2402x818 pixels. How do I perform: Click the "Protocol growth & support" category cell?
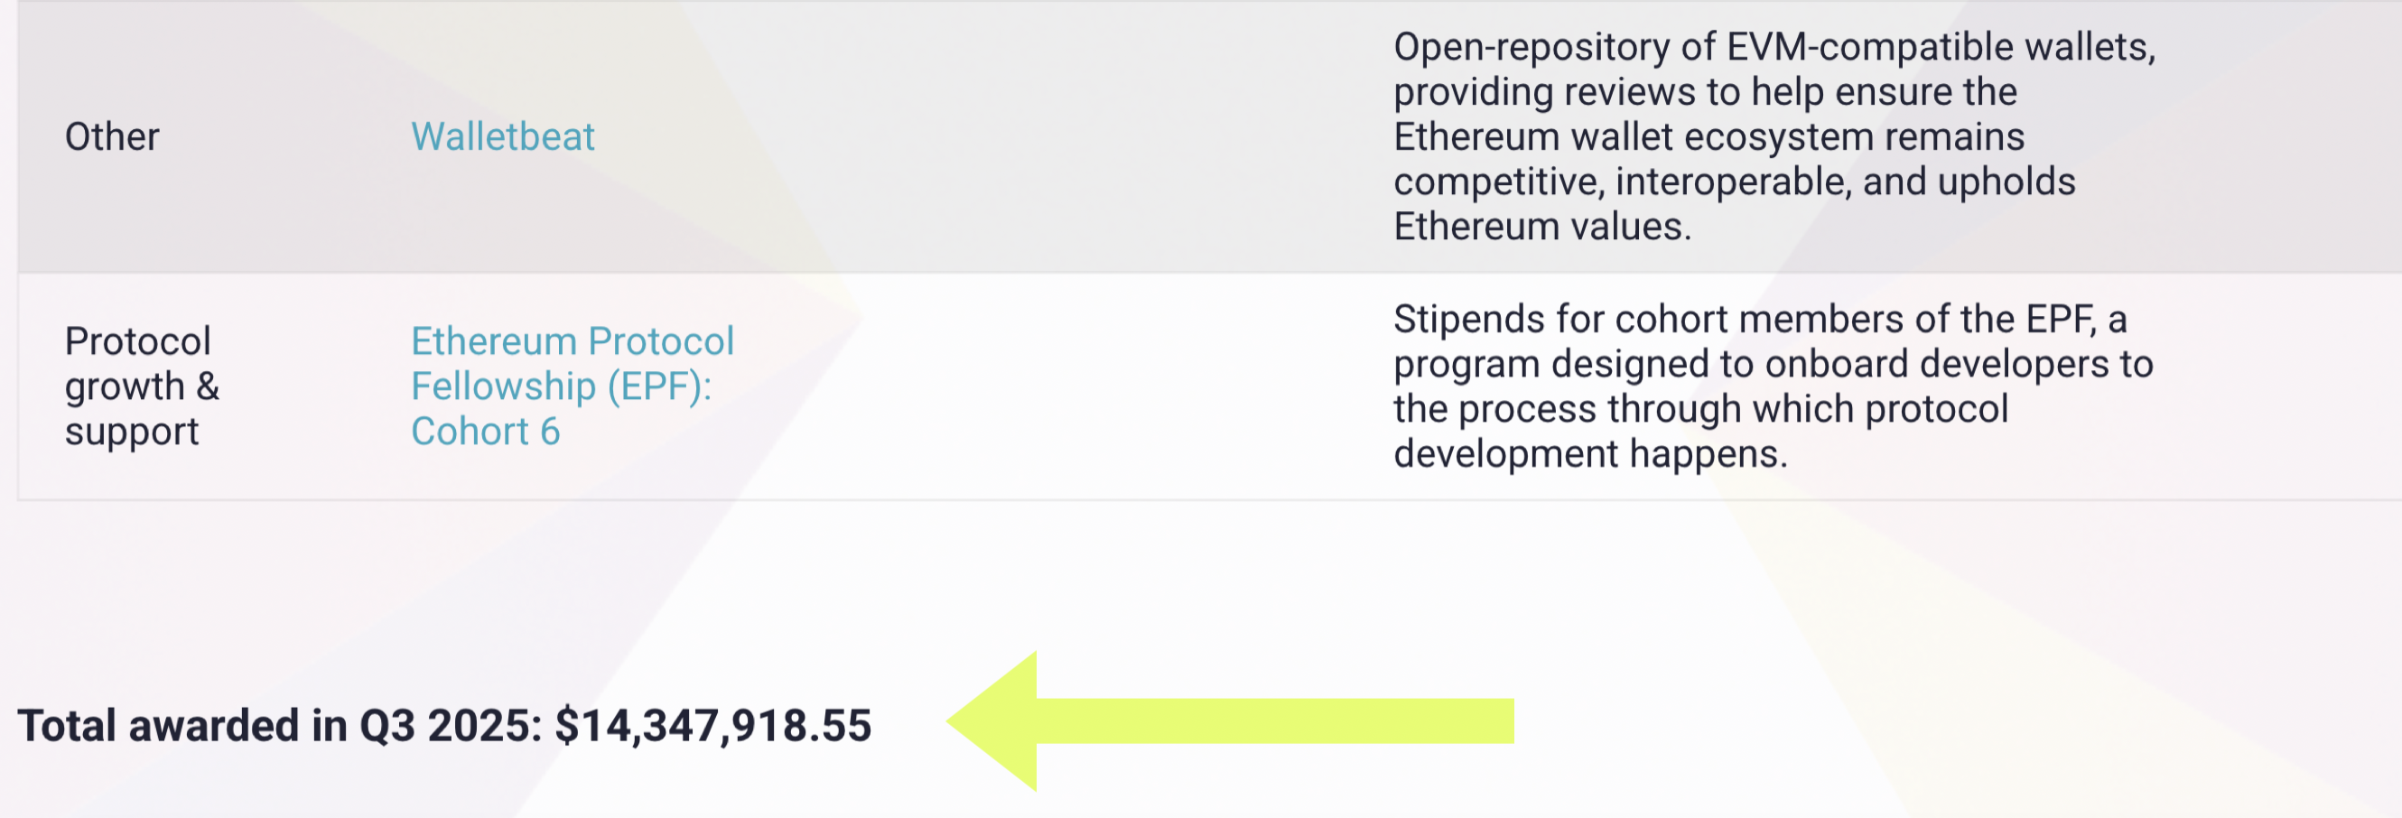coord(142,386)
